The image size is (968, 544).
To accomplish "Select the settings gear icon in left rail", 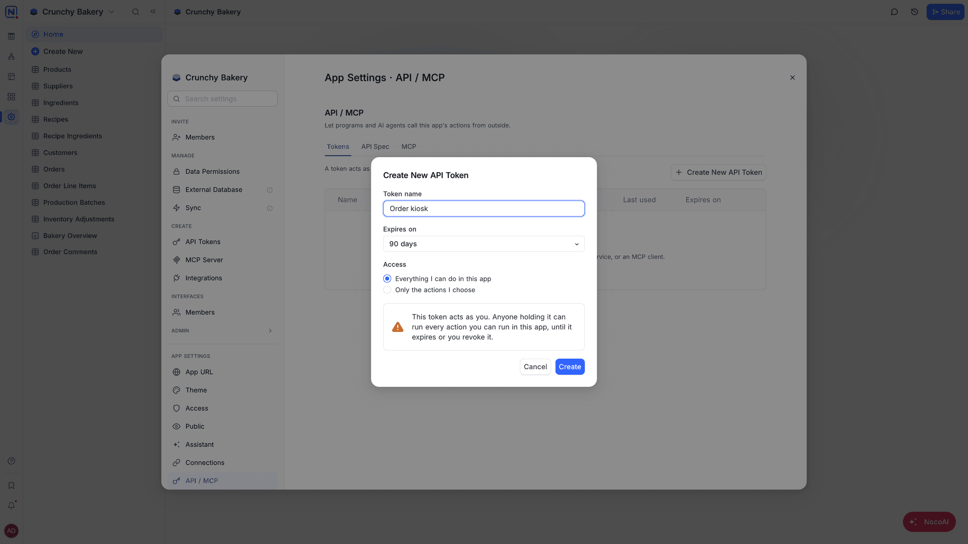I will coord(11,117).
